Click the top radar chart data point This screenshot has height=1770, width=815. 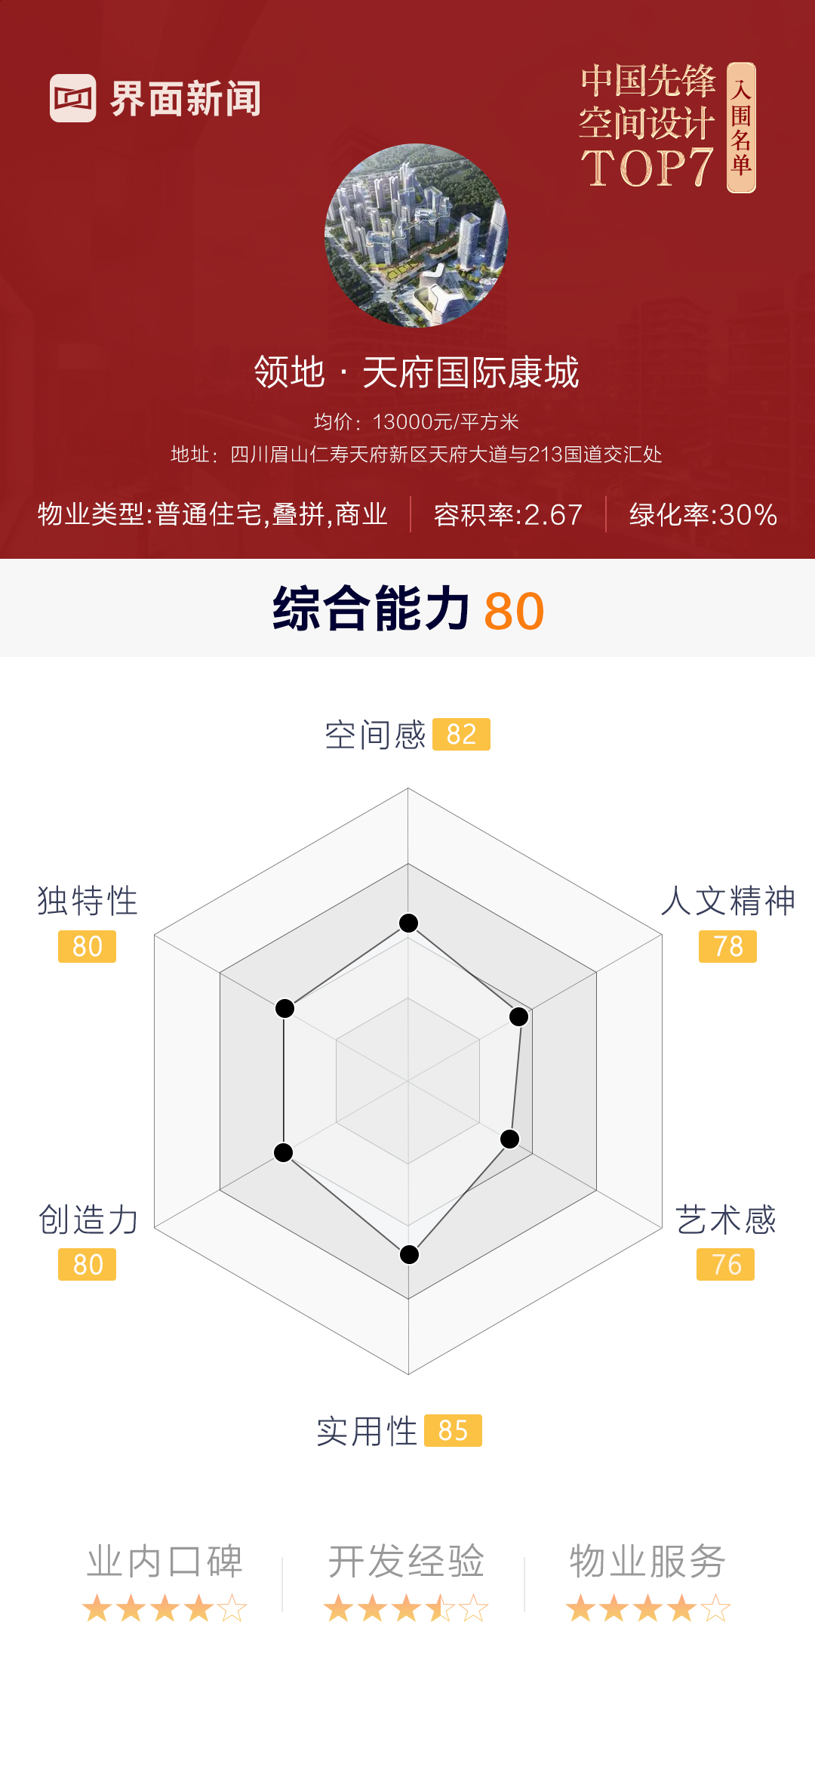tap(408, 923)
